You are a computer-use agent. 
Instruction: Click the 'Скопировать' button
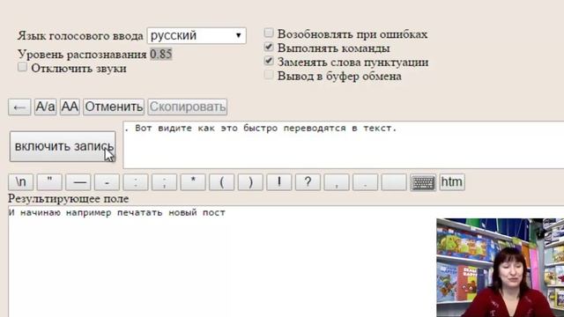click(x=188, y=107)
